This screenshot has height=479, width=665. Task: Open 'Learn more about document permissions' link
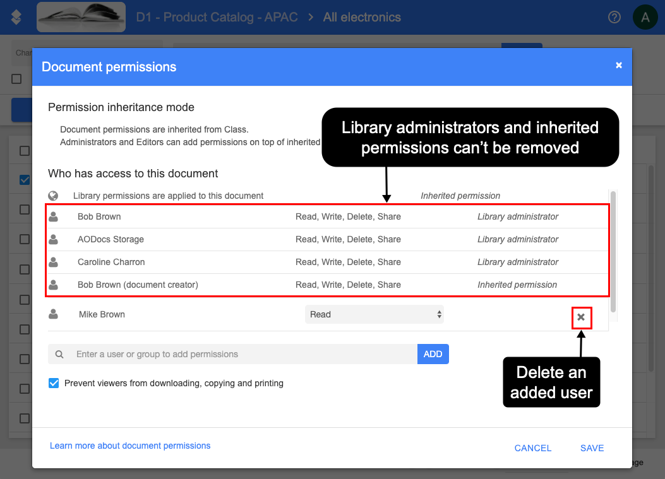coord(130,446)
